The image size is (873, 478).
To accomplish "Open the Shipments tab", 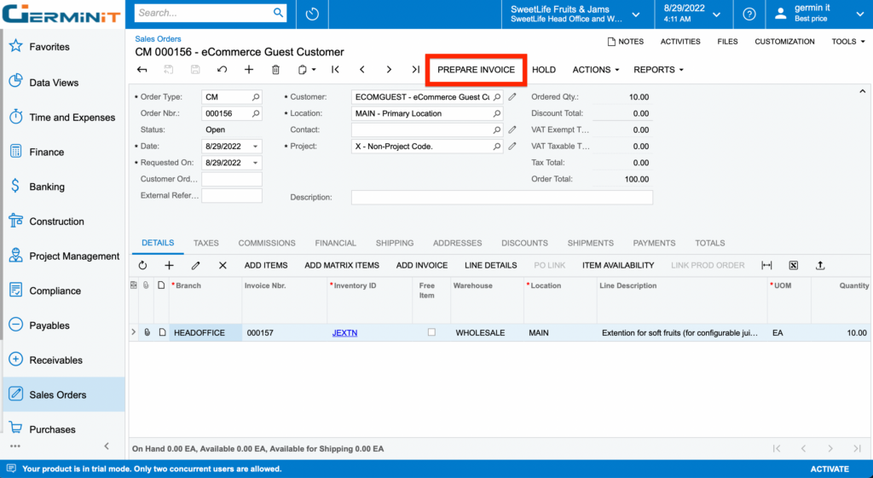I will [590, 243].
